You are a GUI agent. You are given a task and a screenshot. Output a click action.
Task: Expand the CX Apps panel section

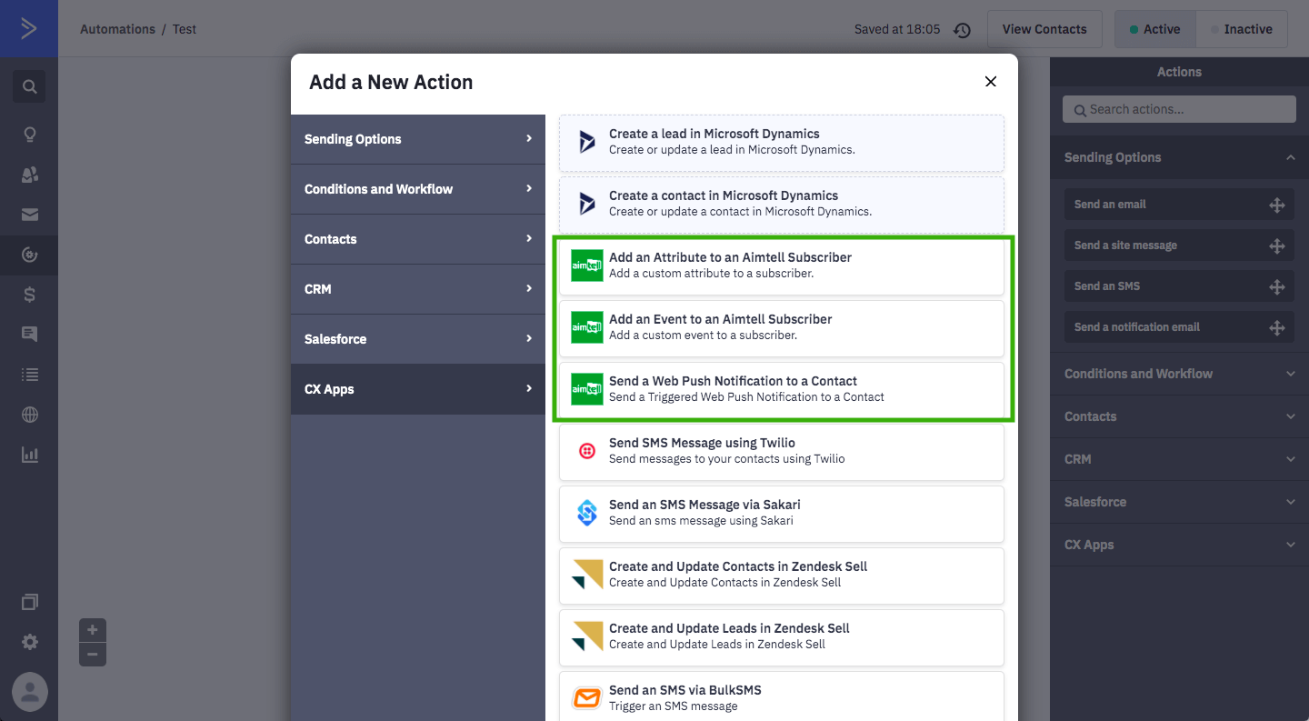coord(1179,545)
